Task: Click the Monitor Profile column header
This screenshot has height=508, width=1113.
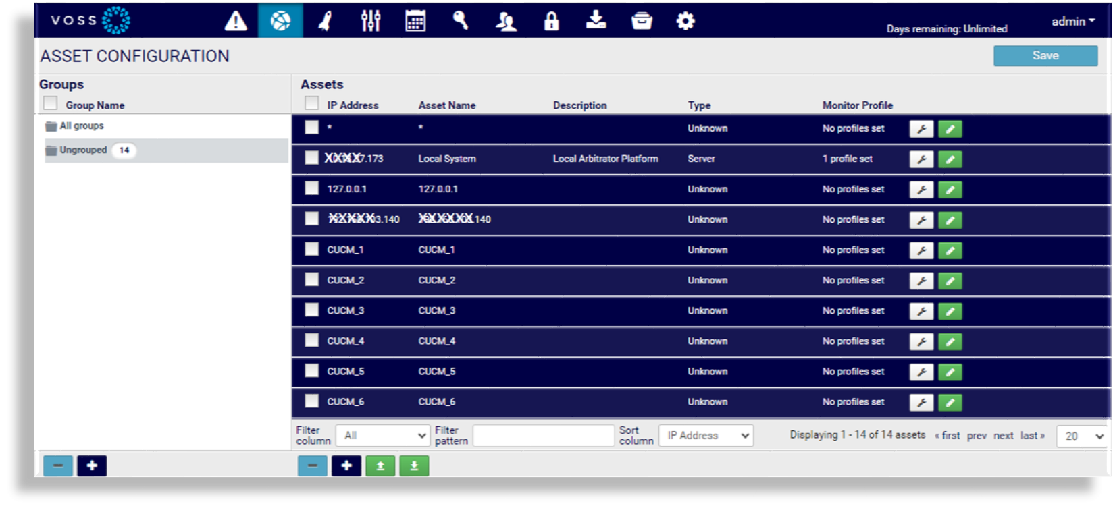Action: point(858,105)
